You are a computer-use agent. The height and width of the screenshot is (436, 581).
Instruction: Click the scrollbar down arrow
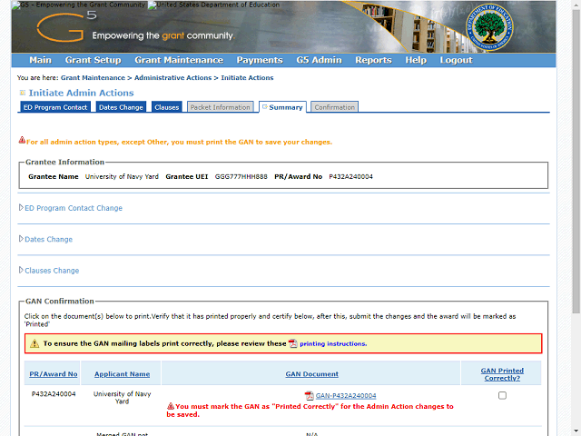point(576,431)
